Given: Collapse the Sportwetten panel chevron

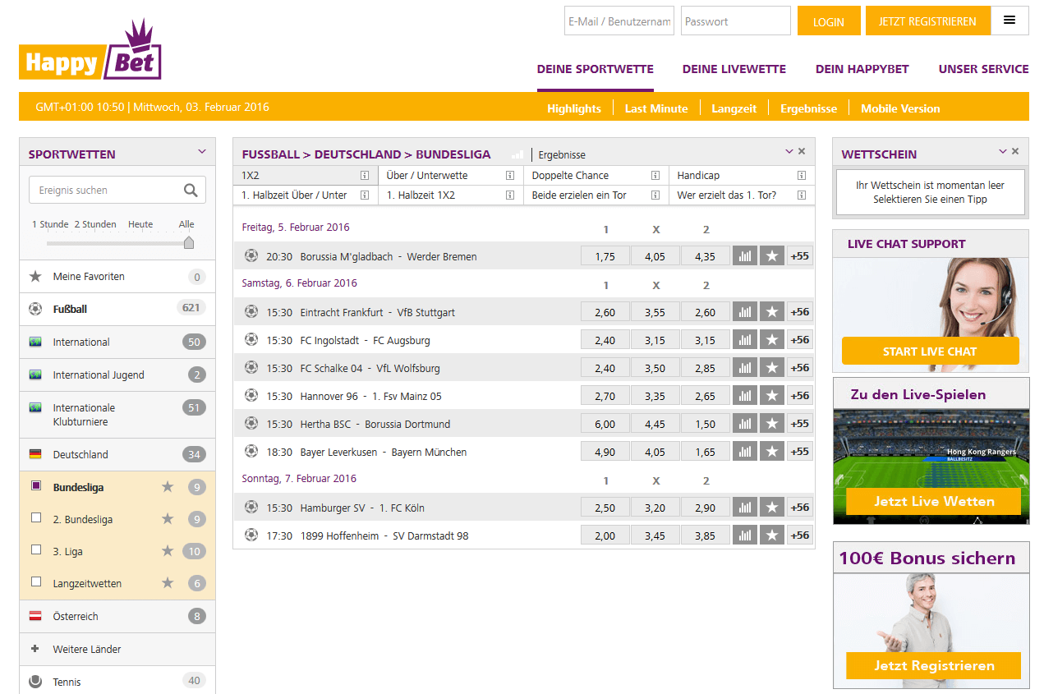Looking at the screenshot, I should pyautogui.click(x=202, y=151).
